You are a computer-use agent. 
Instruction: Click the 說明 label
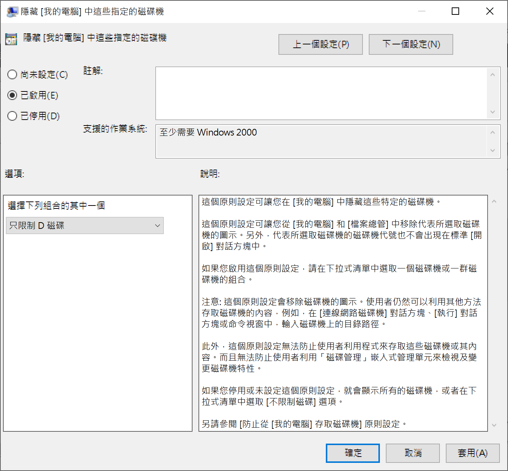click(210, 174)
